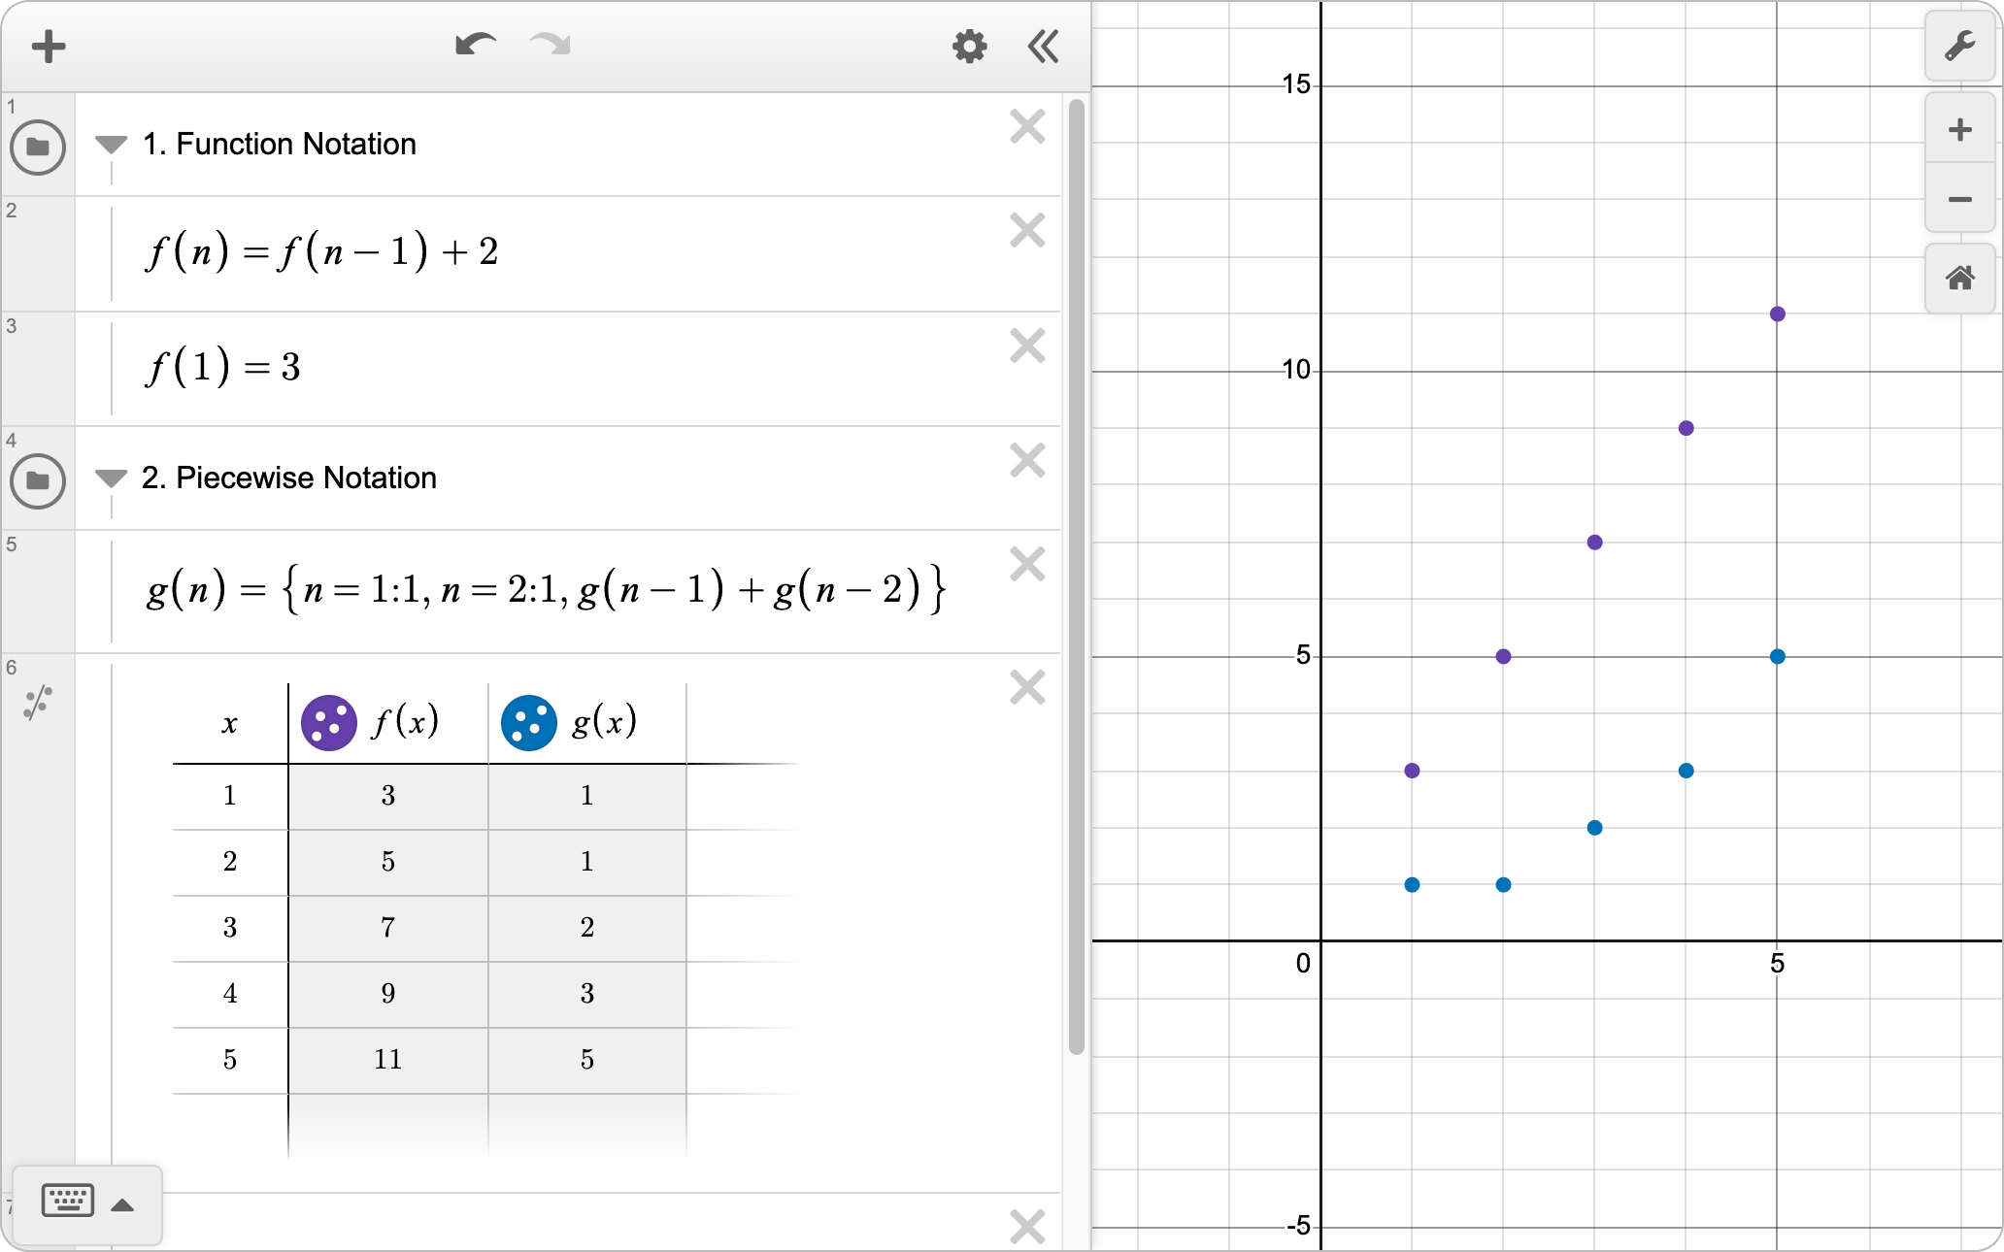Expand the keyboard options arrow

(122, 1205)
